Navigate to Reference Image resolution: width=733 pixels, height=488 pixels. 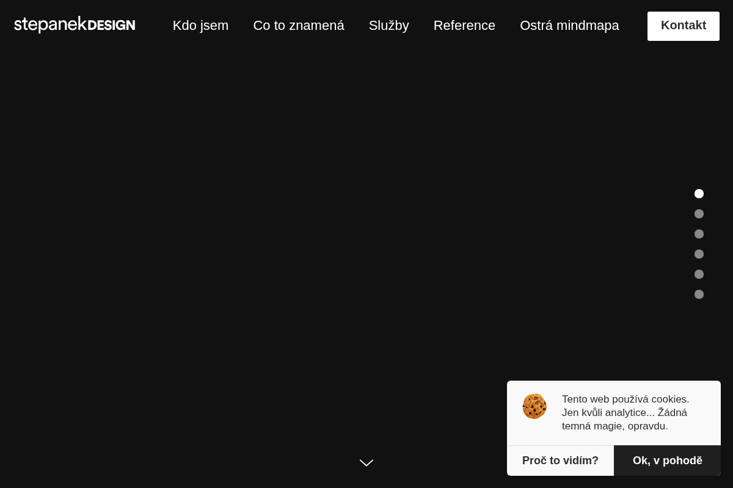(x=464, y=26)
